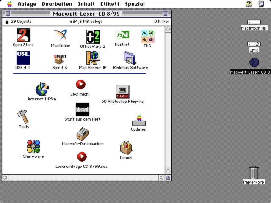Select the Hostnet icon
Screen dimensions: 271x203
tap(122, 35)
